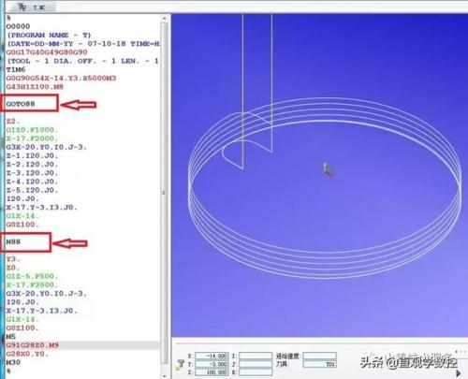
Task: Click the blue play arrow at bottom right
Action: coord(458,372)
